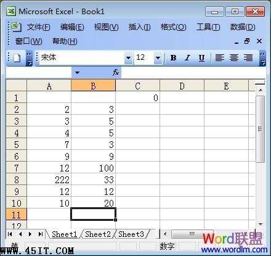The height and width of the screenshot is (256, 271).
Task: Select column A header
Action: (x=49, y=86)
